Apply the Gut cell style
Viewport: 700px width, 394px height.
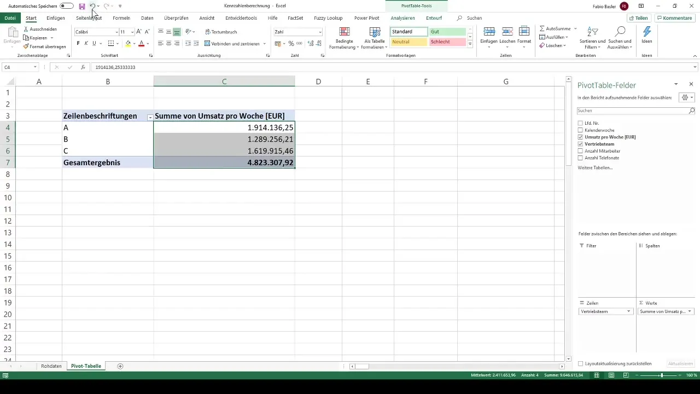(447, 32)
